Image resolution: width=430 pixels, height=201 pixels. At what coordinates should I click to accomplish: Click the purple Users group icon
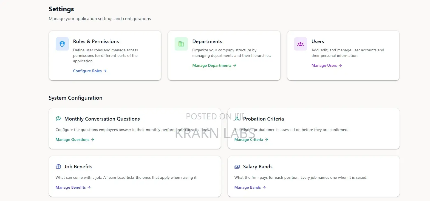click(x=301, y=44)
